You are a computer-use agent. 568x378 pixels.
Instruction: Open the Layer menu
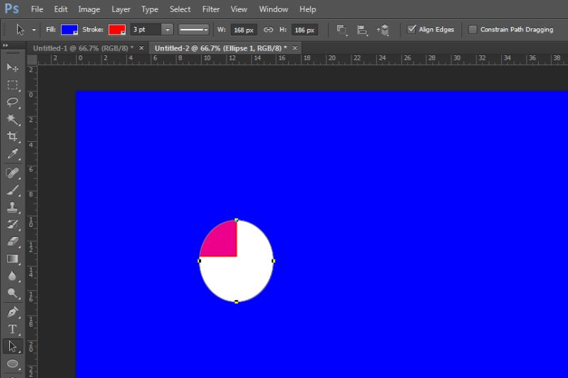click(121, 9)
